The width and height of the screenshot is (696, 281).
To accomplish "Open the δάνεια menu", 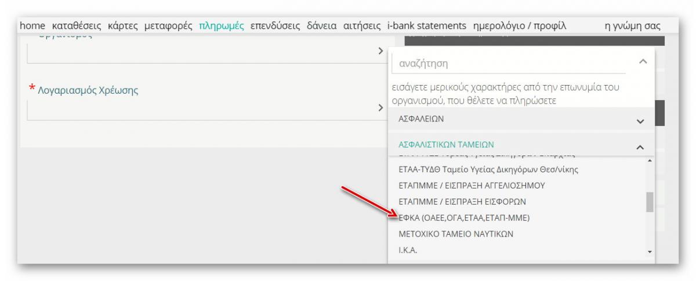I will pos(321,26).
